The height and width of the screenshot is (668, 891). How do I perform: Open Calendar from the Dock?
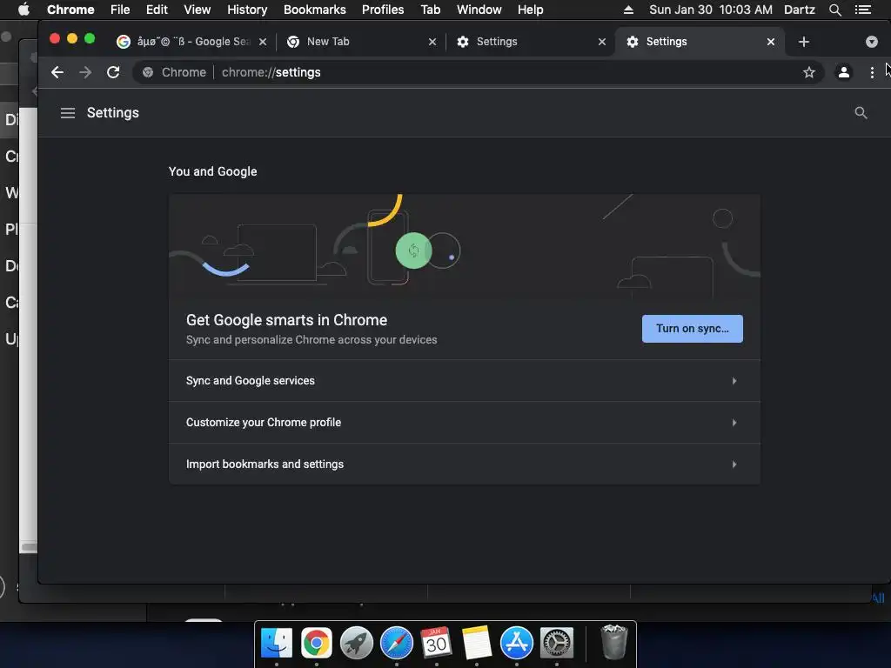[x=437, y=643]
